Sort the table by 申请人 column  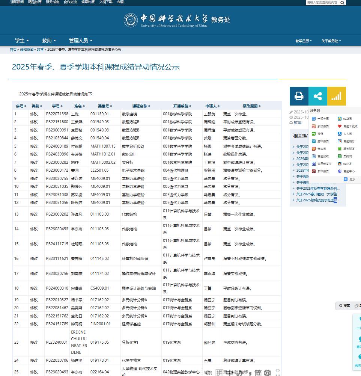[x=212, y=106]
